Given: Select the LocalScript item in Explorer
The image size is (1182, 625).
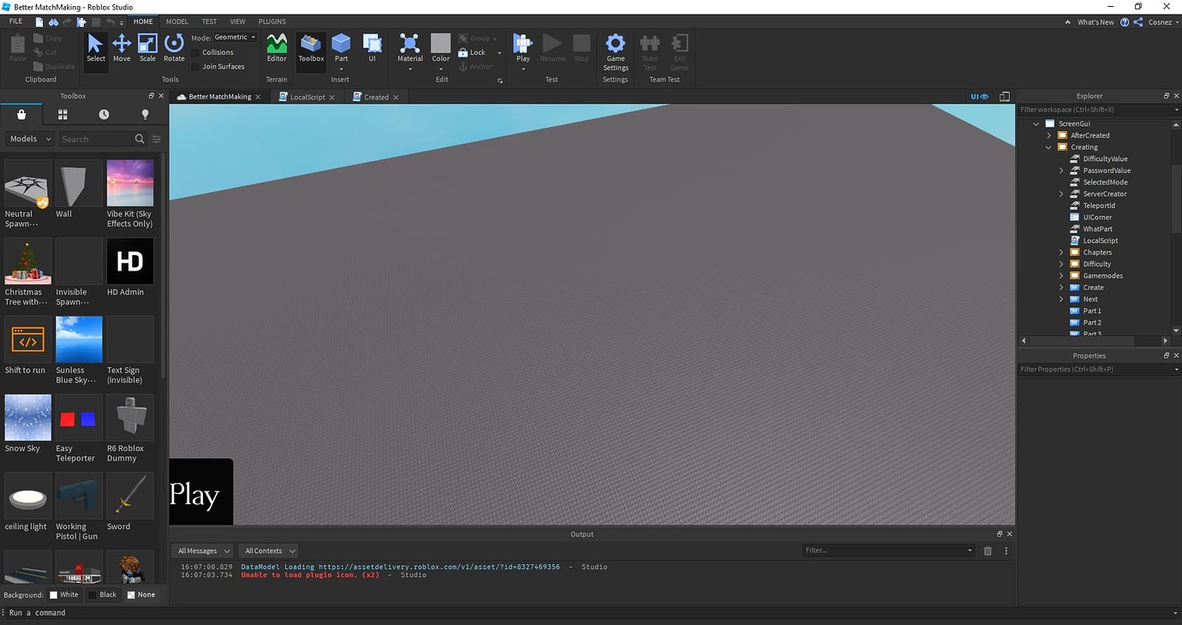Looking at the screenshot, I should pyautogui.click(x=1100, y=241).
